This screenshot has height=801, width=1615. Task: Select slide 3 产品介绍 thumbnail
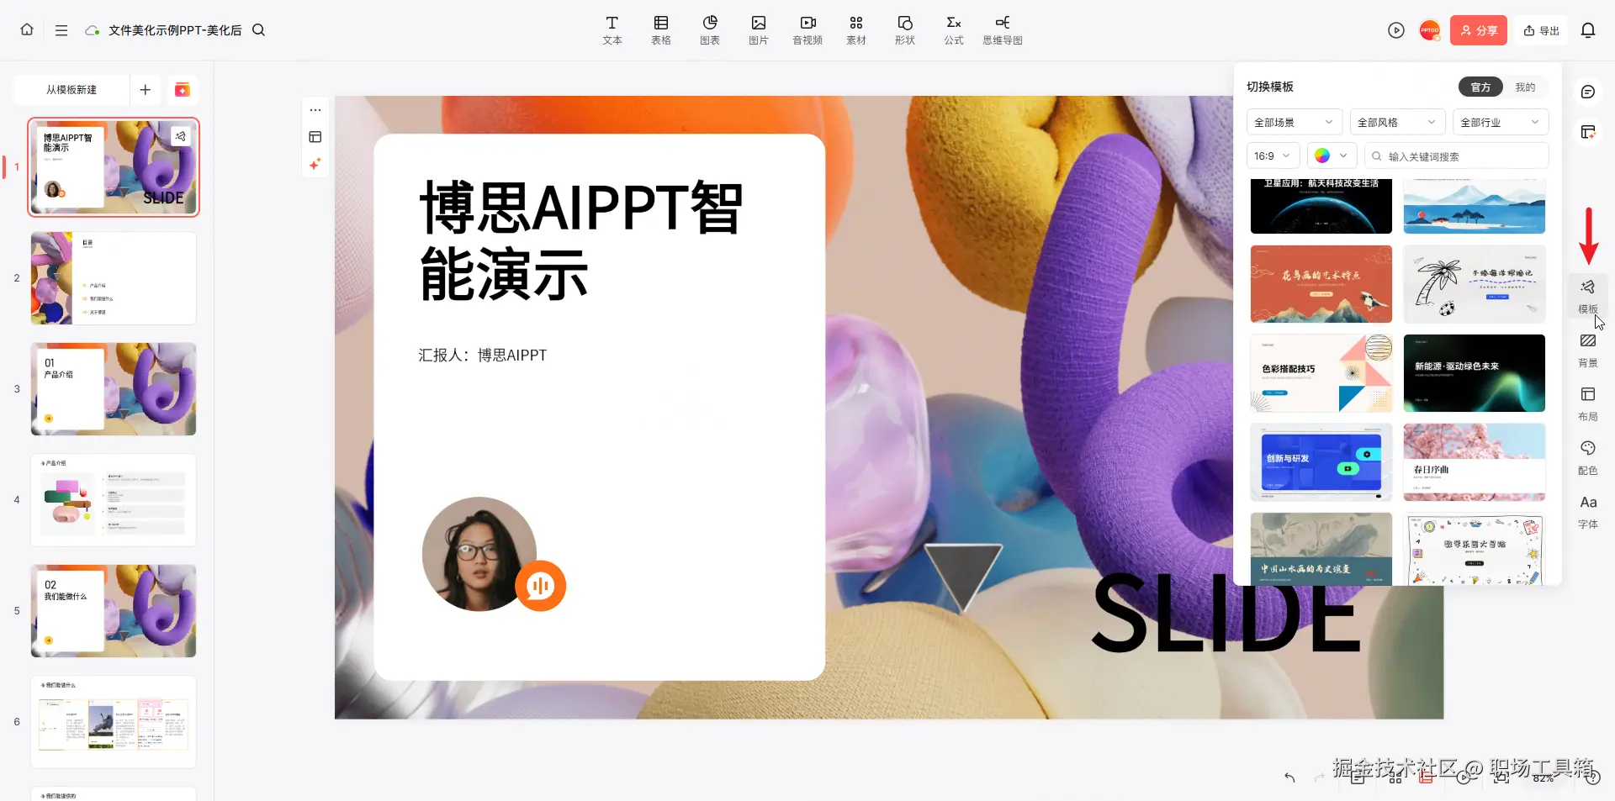(x=114, y=389)
